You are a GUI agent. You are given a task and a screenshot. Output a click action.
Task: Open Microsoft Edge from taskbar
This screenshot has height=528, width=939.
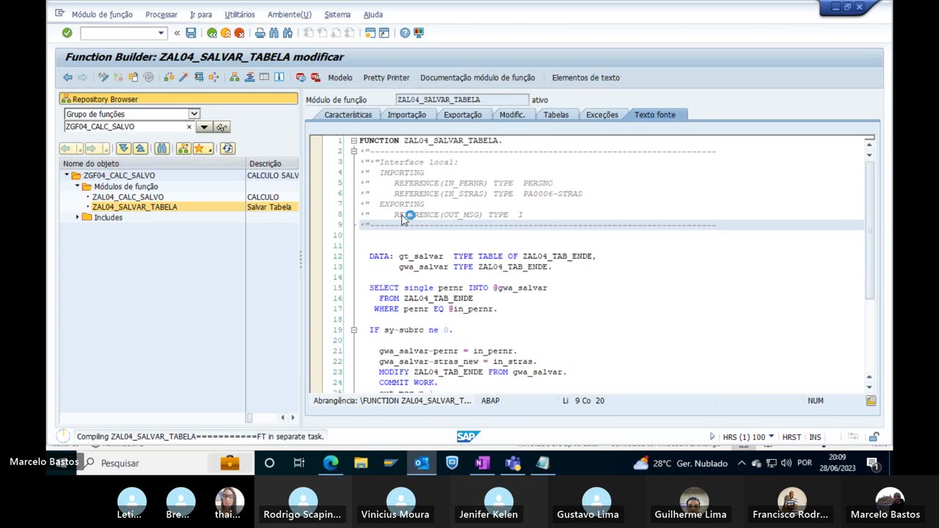(x=331, y=463)
